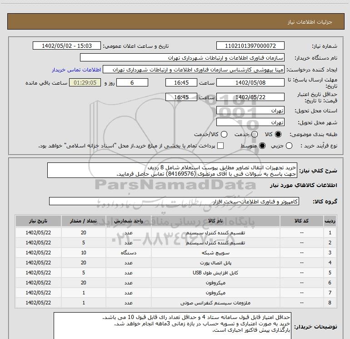Select the کالا/خدمت radio button
350x339 pixels.
click(224, 134)
